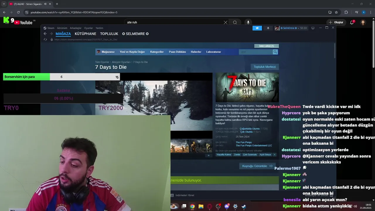Click the YouTube logo
375x211 pixels.
(23, 22)
